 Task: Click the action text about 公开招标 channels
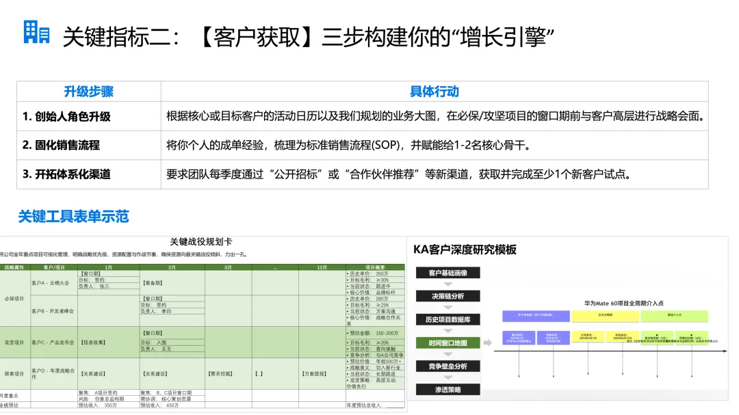coord(398,174)
